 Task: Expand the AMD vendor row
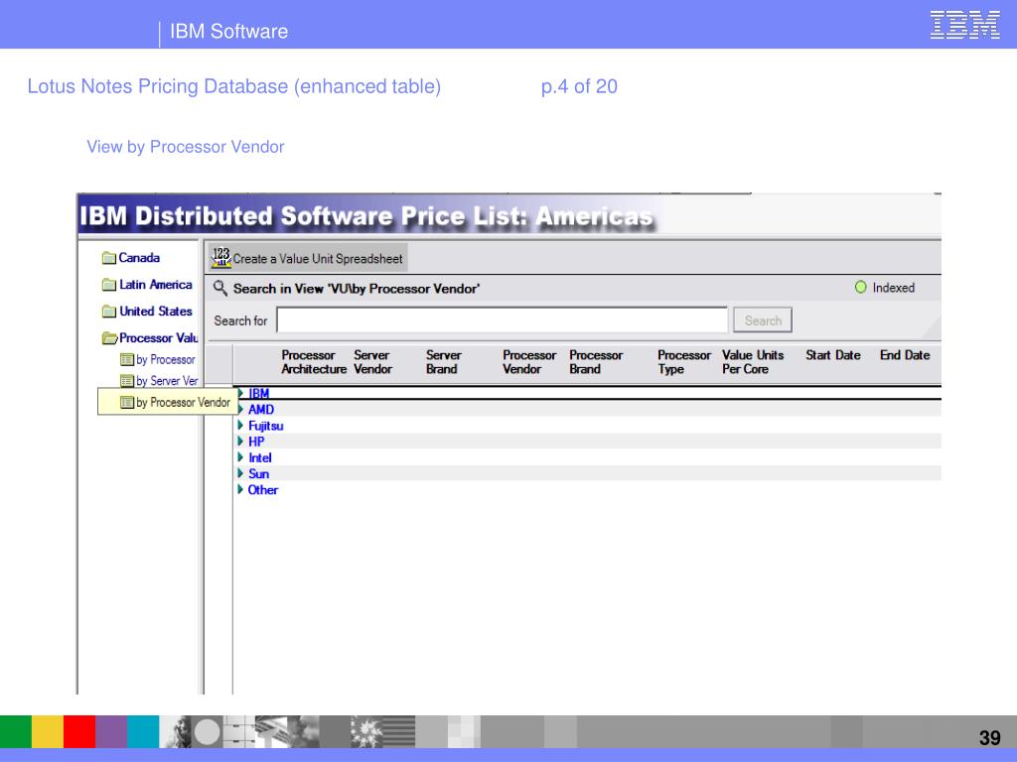[240, 409]
